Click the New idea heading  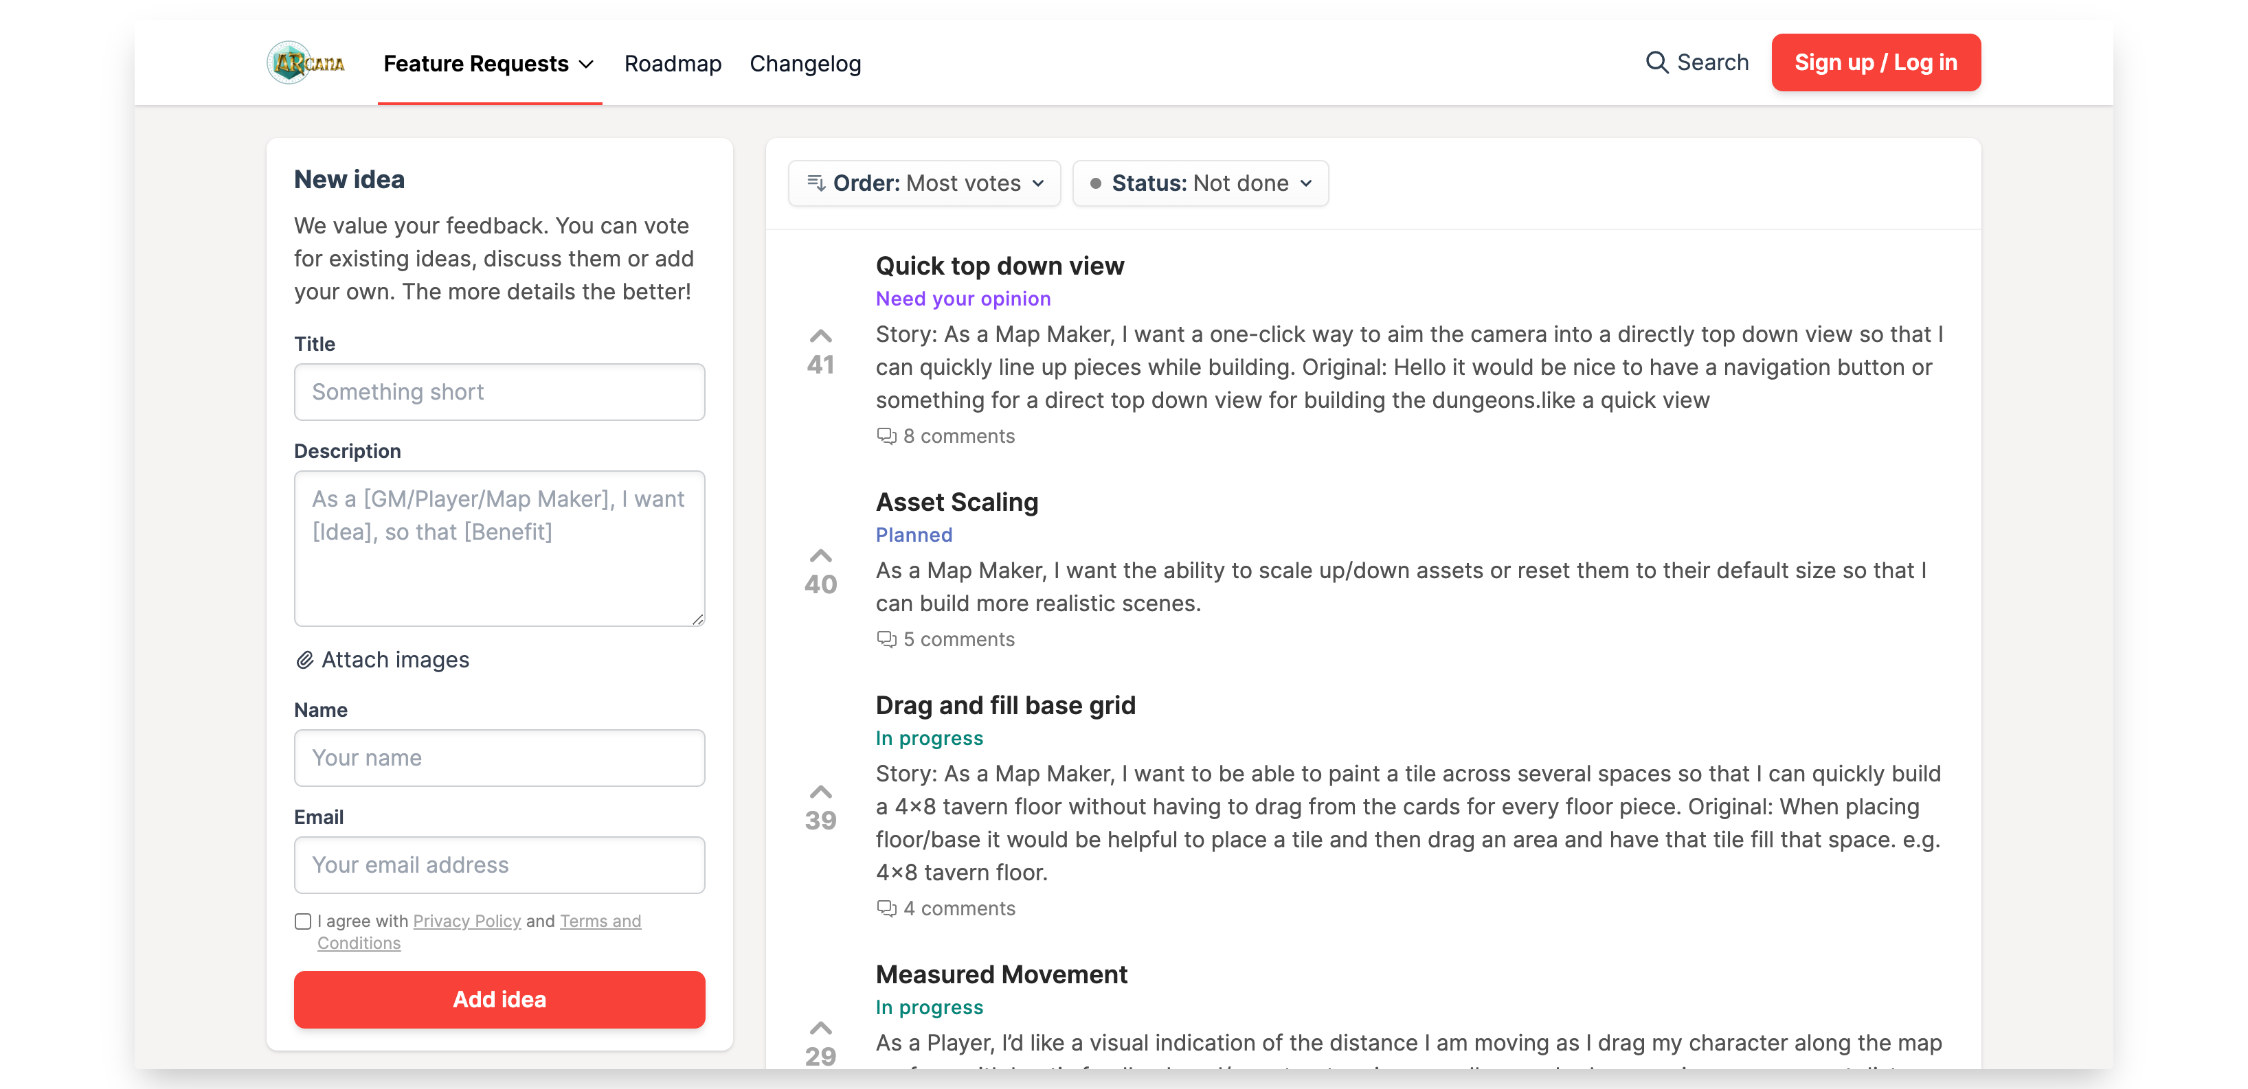349,180
